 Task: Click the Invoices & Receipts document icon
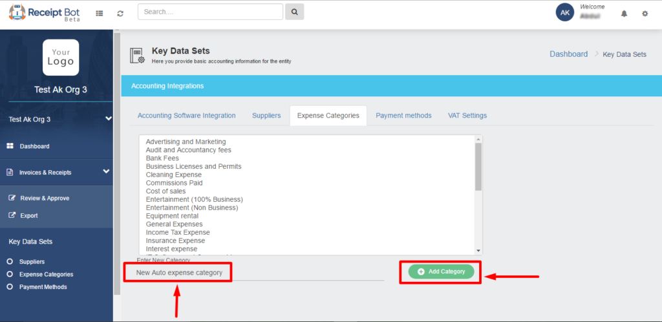[x=10, y=172]
